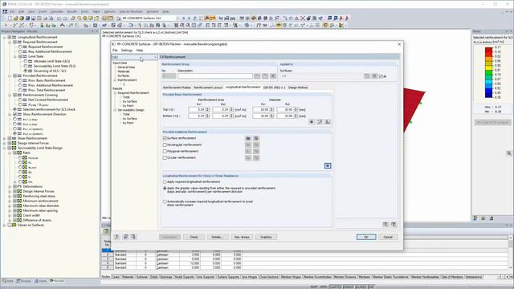The image size is (514, 289).
Task: Open the File menu of the RF-CONCRETE dialog
Action: click(x=115, y=51)
